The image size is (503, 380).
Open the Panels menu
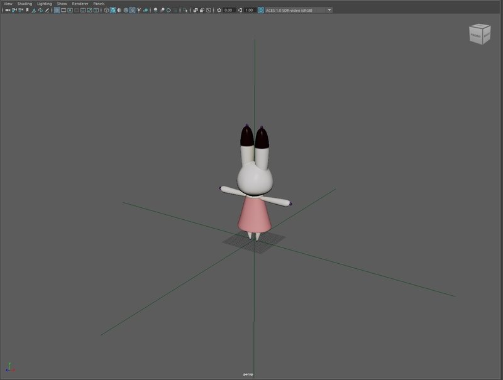pyautogui.click(x=99, y=4)
